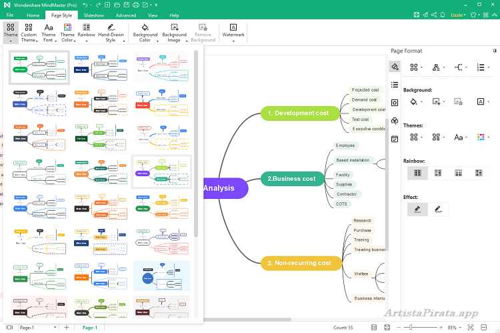Open the Watermark tool in the ribbon

[x=233, y=32]
